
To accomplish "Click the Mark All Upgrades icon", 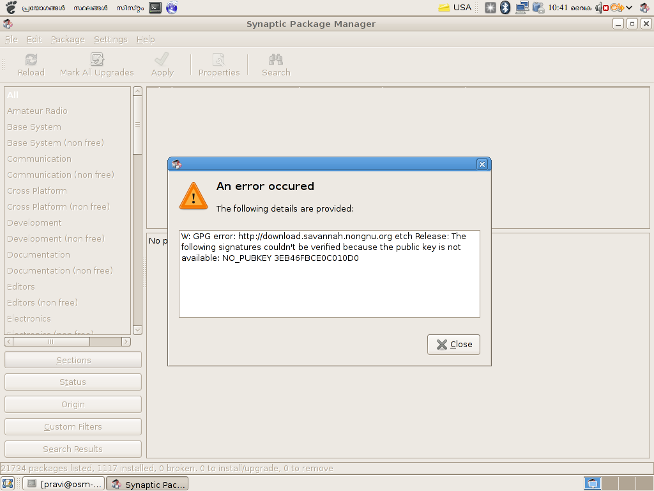I will click(97, 60).
